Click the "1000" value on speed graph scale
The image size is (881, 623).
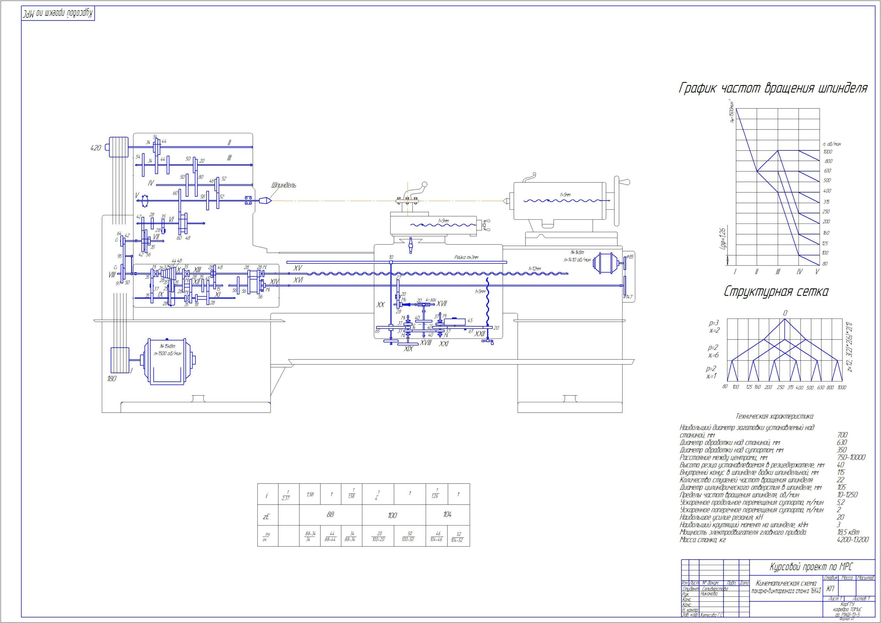point(828,152)
